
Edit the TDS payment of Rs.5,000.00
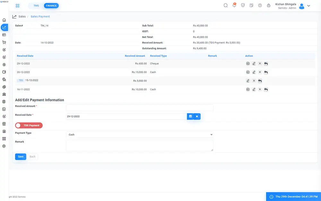248,81
